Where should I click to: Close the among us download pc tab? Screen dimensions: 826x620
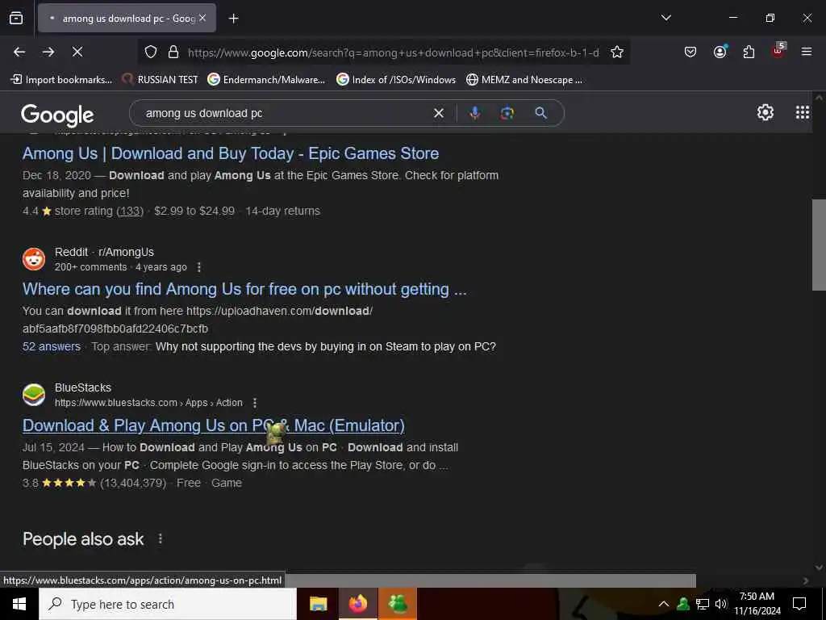(202, 18)
